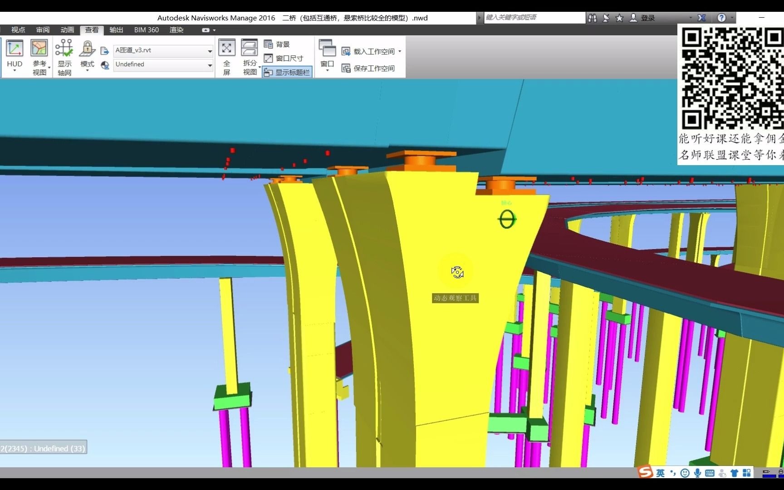Open the Sogou soft keyboard icon
Screen dimensions: 784x490
(710, 473)
